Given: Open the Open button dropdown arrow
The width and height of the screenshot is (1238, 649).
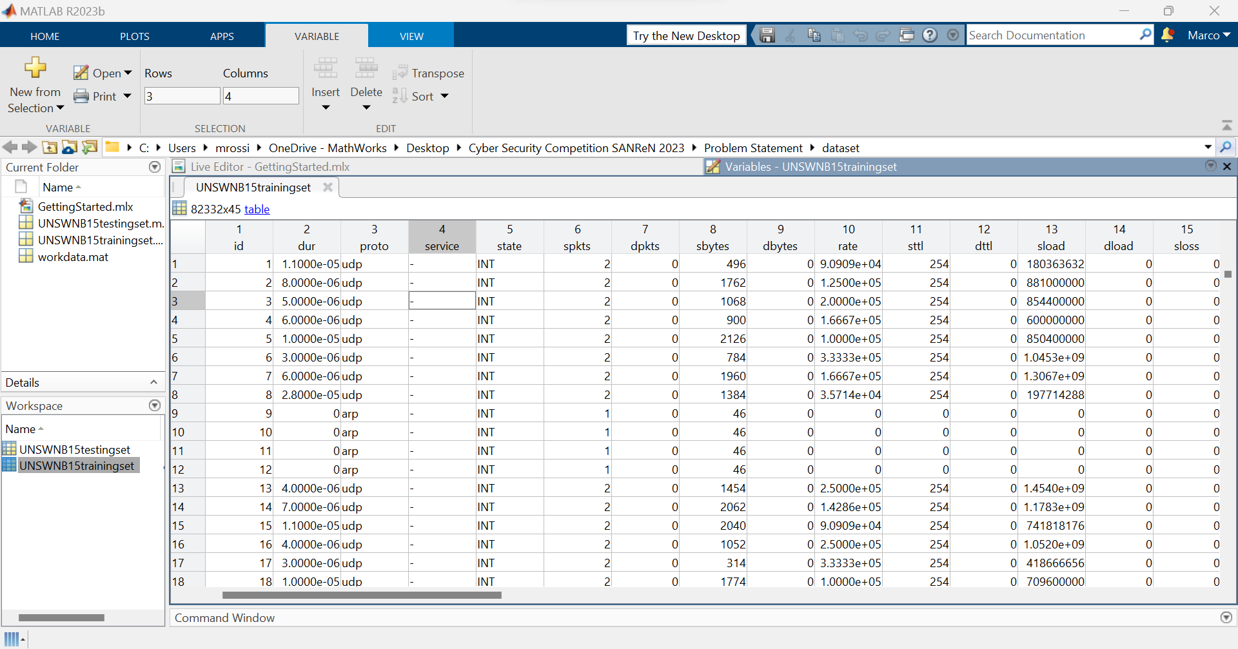Looking at the screenshot, I should [x=128, y=73].
